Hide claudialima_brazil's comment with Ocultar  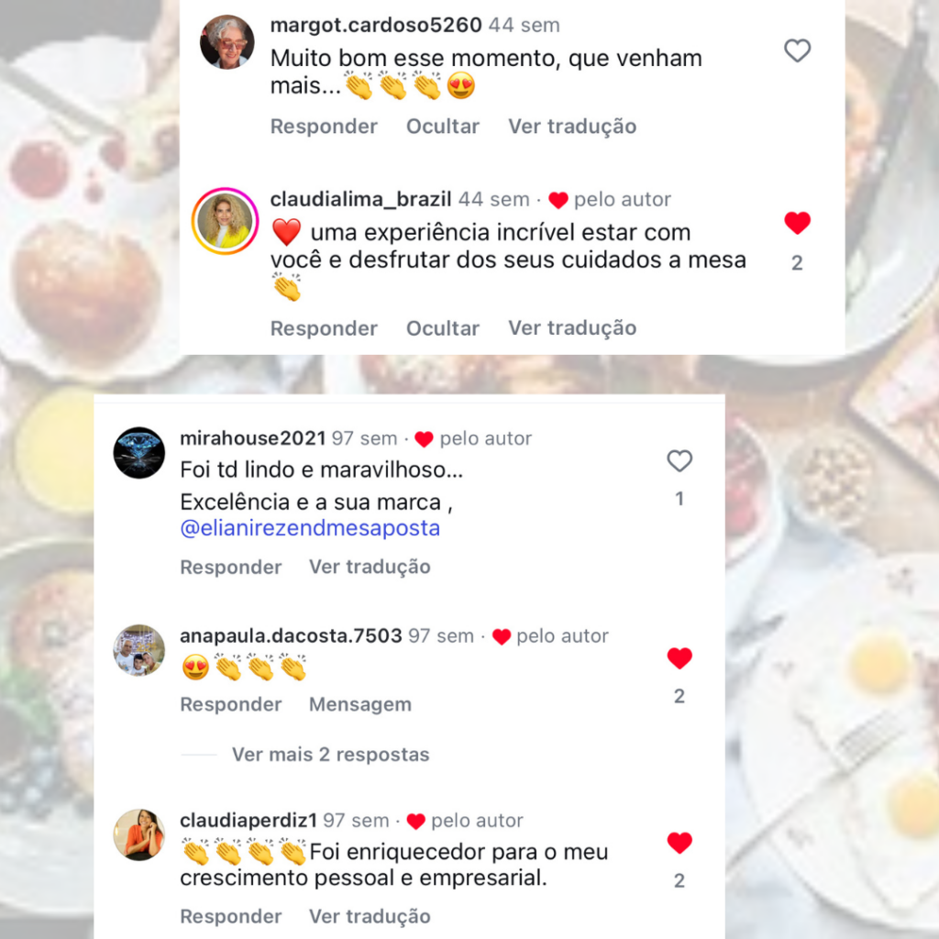coord(443,328)
